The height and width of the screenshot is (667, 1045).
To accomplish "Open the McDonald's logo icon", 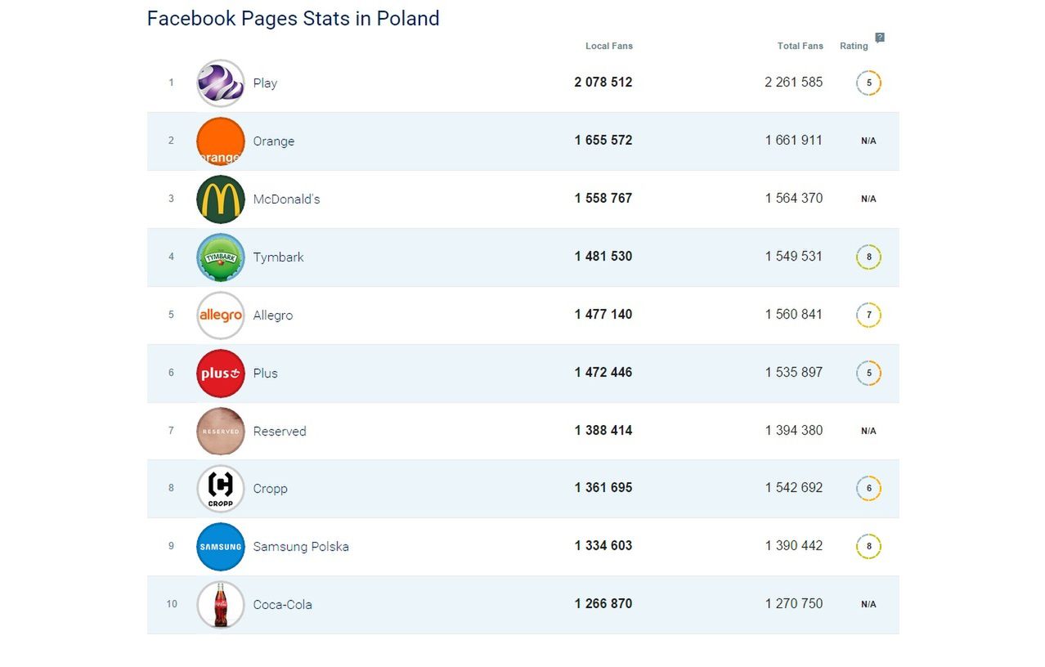I will pos(221,199).
